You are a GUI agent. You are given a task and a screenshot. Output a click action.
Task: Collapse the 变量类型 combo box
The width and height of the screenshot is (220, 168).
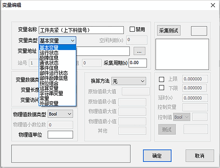tap(73, 41)
